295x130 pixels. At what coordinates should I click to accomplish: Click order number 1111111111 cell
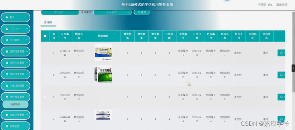65,53
